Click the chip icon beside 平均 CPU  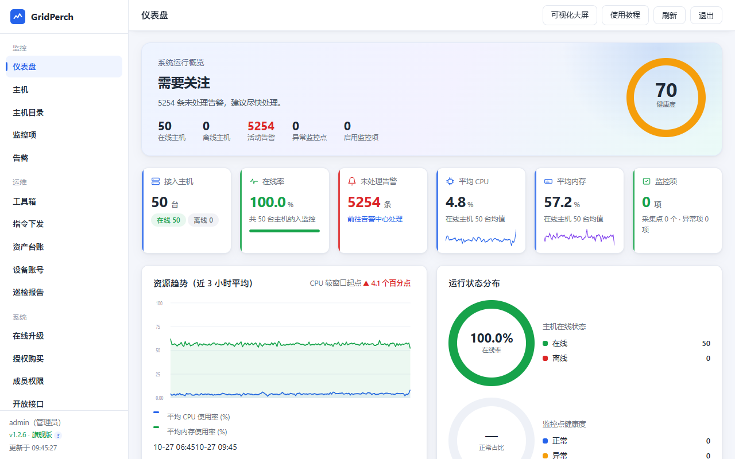click(x=450, y=181)
